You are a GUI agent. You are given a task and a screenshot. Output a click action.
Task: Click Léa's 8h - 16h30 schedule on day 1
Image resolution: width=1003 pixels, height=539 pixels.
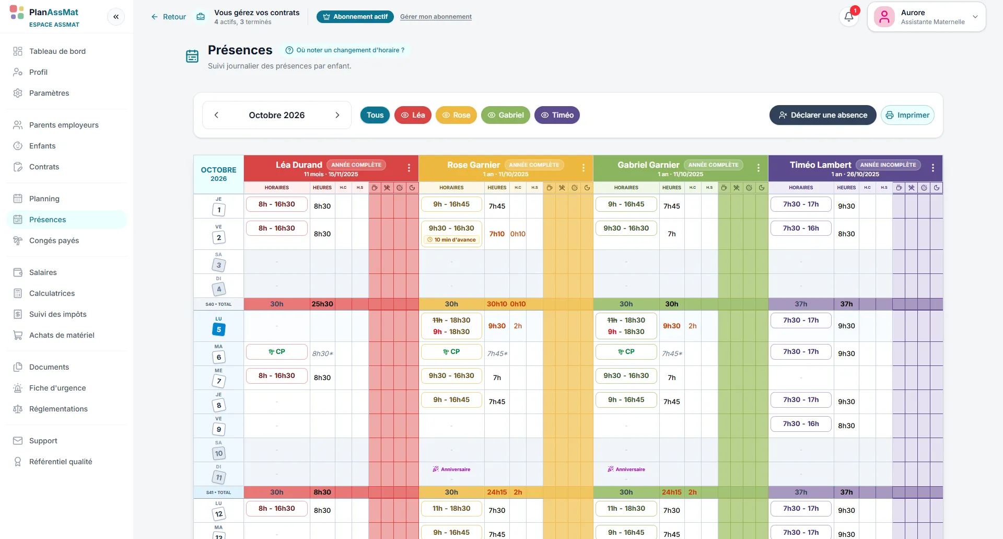point(277,204)
